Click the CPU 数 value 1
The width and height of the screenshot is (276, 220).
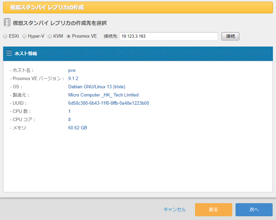click(70, 112)
